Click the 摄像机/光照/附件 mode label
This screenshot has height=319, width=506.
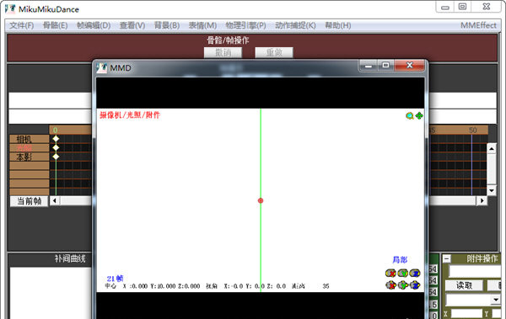click(x=130, y=115)
